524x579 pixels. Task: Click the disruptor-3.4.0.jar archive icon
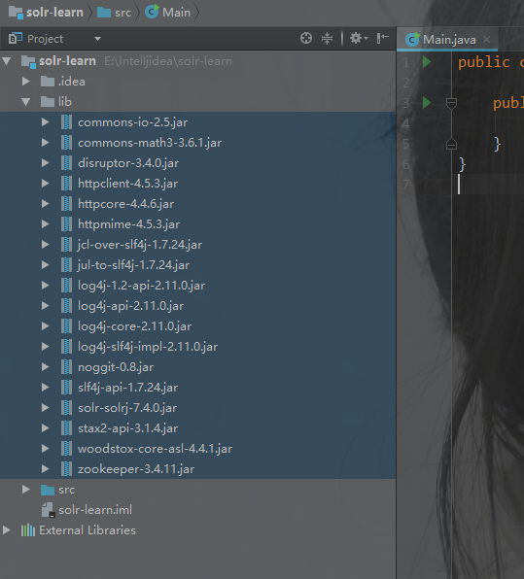[x=66, y=163]
